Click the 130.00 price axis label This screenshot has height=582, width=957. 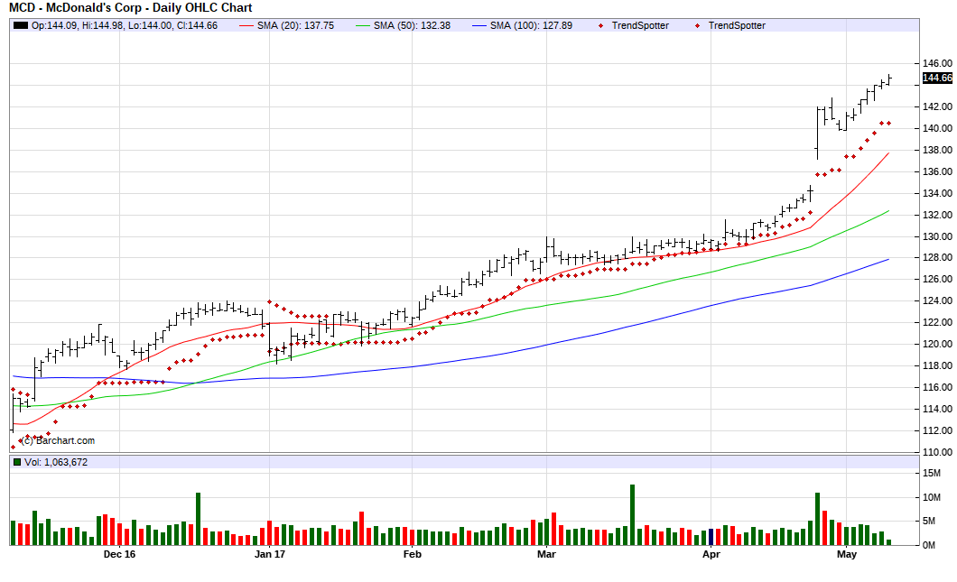point(937,236)
